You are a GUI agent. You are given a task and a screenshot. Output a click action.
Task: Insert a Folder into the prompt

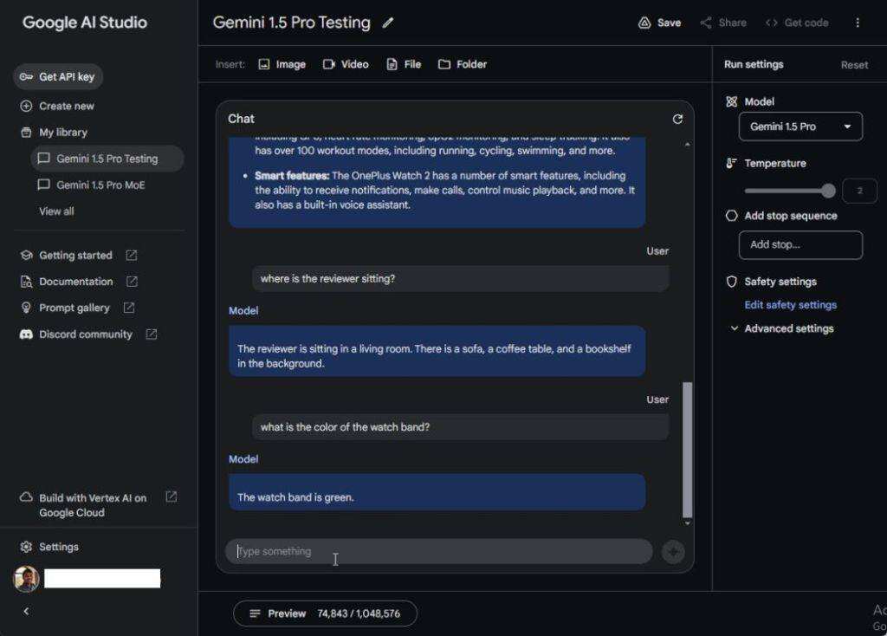pyautogui.click(x=463, y=64)
